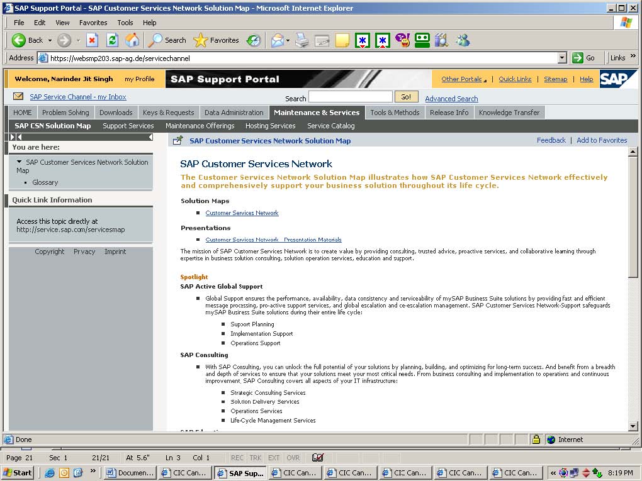Click the SAP logo
Viewport: 642px width, 481px height.
tap(618, 79)
